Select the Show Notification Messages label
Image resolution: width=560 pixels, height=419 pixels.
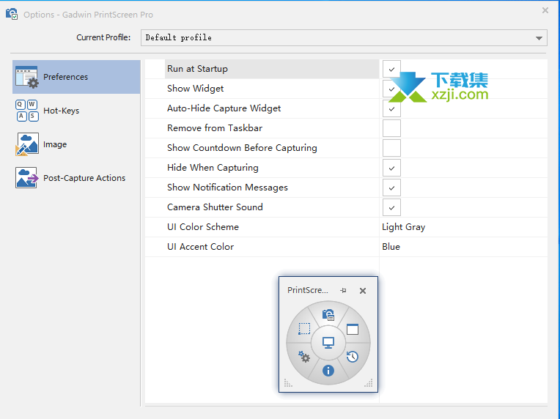coord(227,188)
